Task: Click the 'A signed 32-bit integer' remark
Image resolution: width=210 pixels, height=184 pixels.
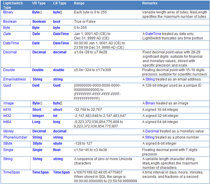Action: [x=160, y=116]
